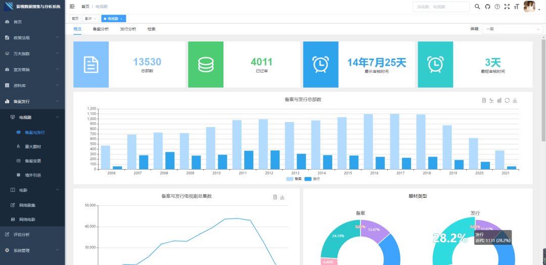The image size is (546, 265).
Task: Open the GitHub link icon
Action: tap(487, 7)
